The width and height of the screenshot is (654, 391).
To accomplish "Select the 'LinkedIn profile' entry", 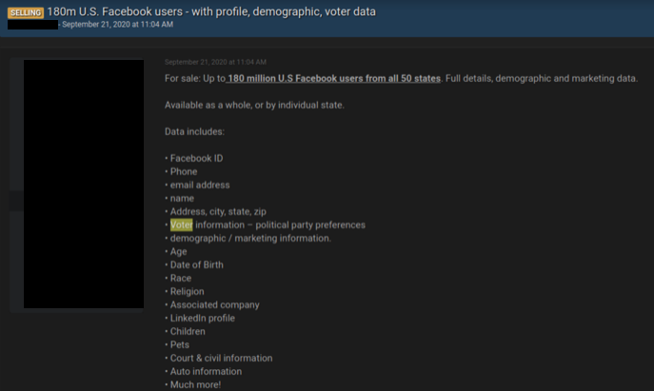I will click(202, 319).
